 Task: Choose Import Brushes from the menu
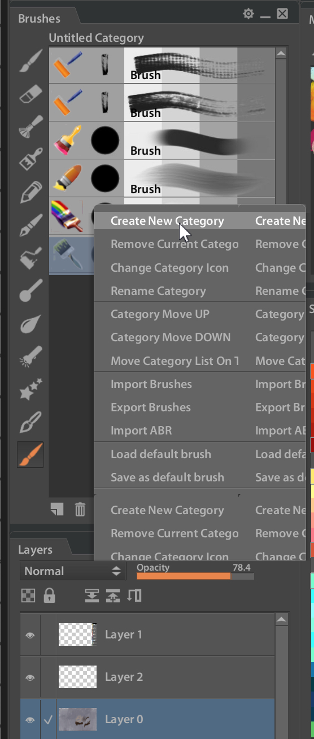[x=151, y=384]
